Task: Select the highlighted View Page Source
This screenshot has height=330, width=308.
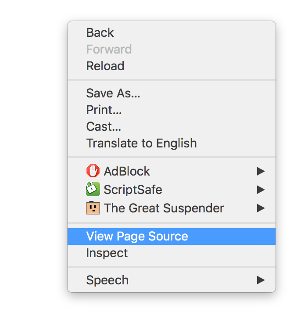Action: 137,237
